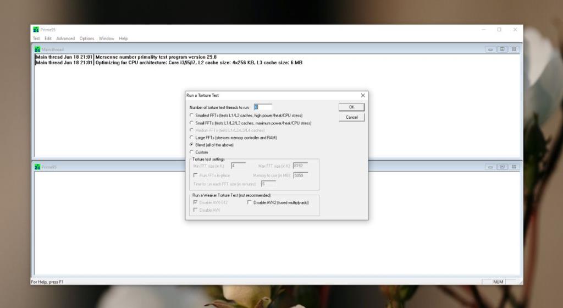Enable Disable AVX2 (fused multiply-add) checkbox

(249, 202)
